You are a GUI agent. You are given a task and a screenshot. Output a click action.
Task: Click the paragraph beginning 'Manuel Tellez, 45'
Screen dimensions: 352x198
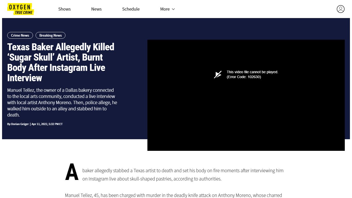coord(173,195)
